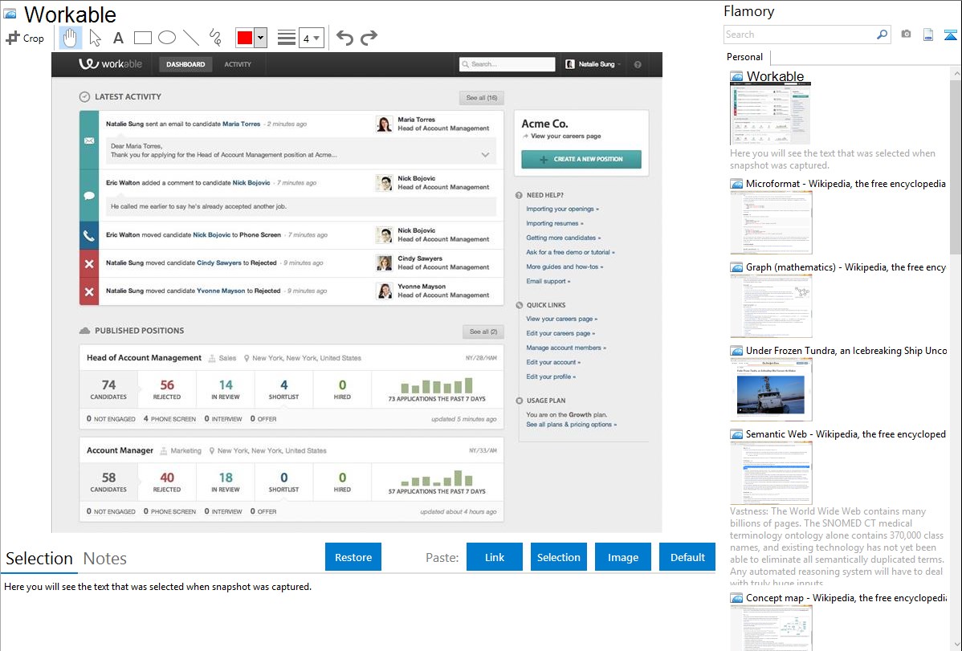Open the Account Manager position
The width and height of the screenshot is (962, 651).
120,450
